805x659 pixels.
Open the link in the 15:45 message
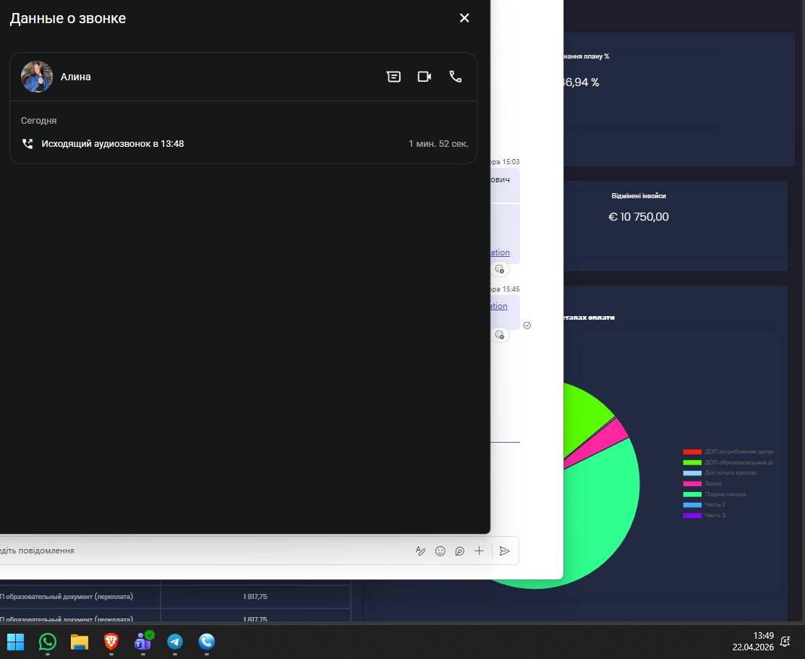pyautogui.click(x=499, y=306)
